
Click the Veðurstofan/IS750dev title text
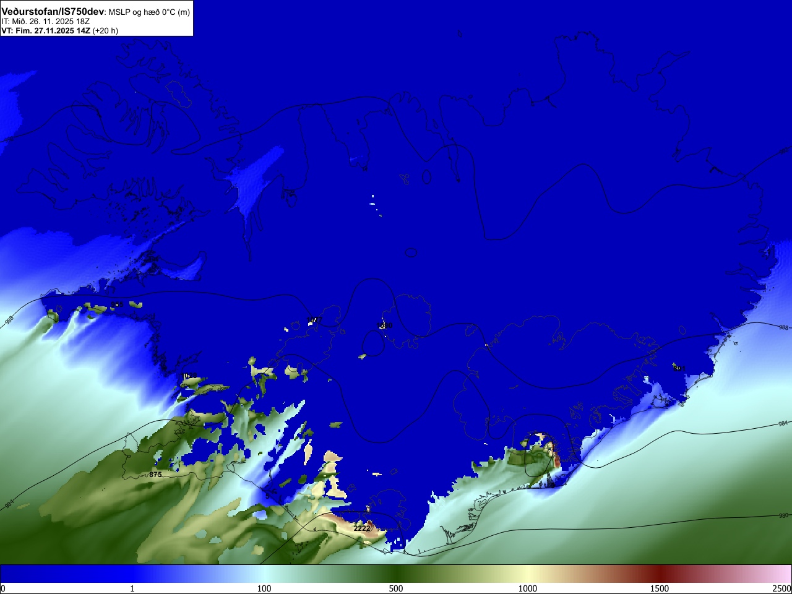(x=53, y=12)
